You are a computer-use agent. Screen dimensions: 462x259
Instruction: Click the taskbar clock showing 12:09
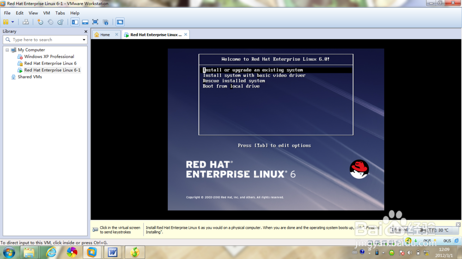click(444, 253)
